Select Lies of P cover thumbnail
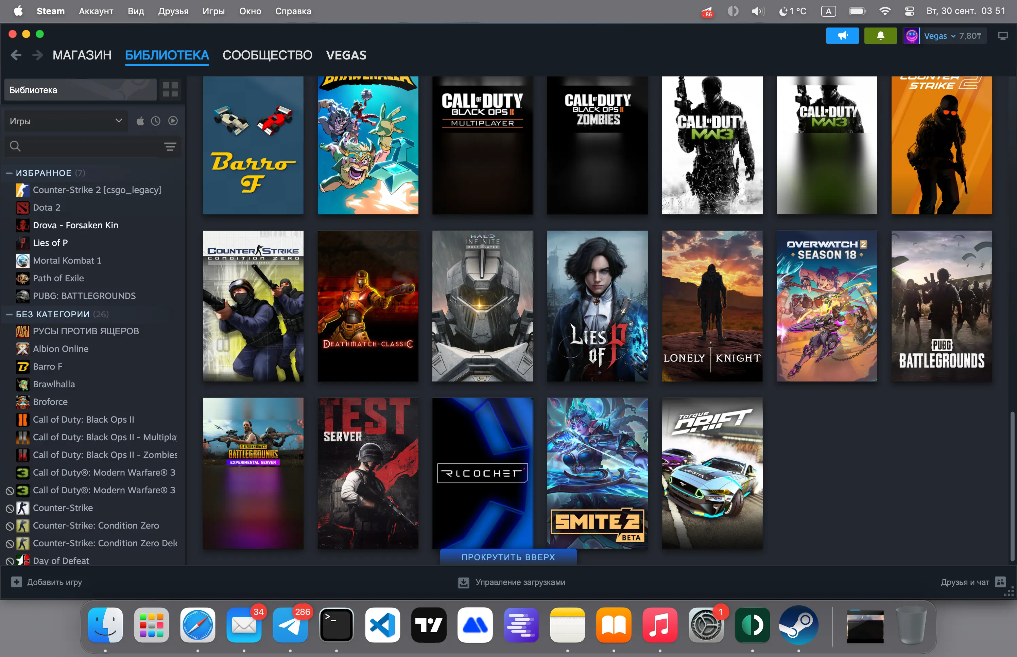The width and height of the screenshot is (1017, 657). pos(597,306)
